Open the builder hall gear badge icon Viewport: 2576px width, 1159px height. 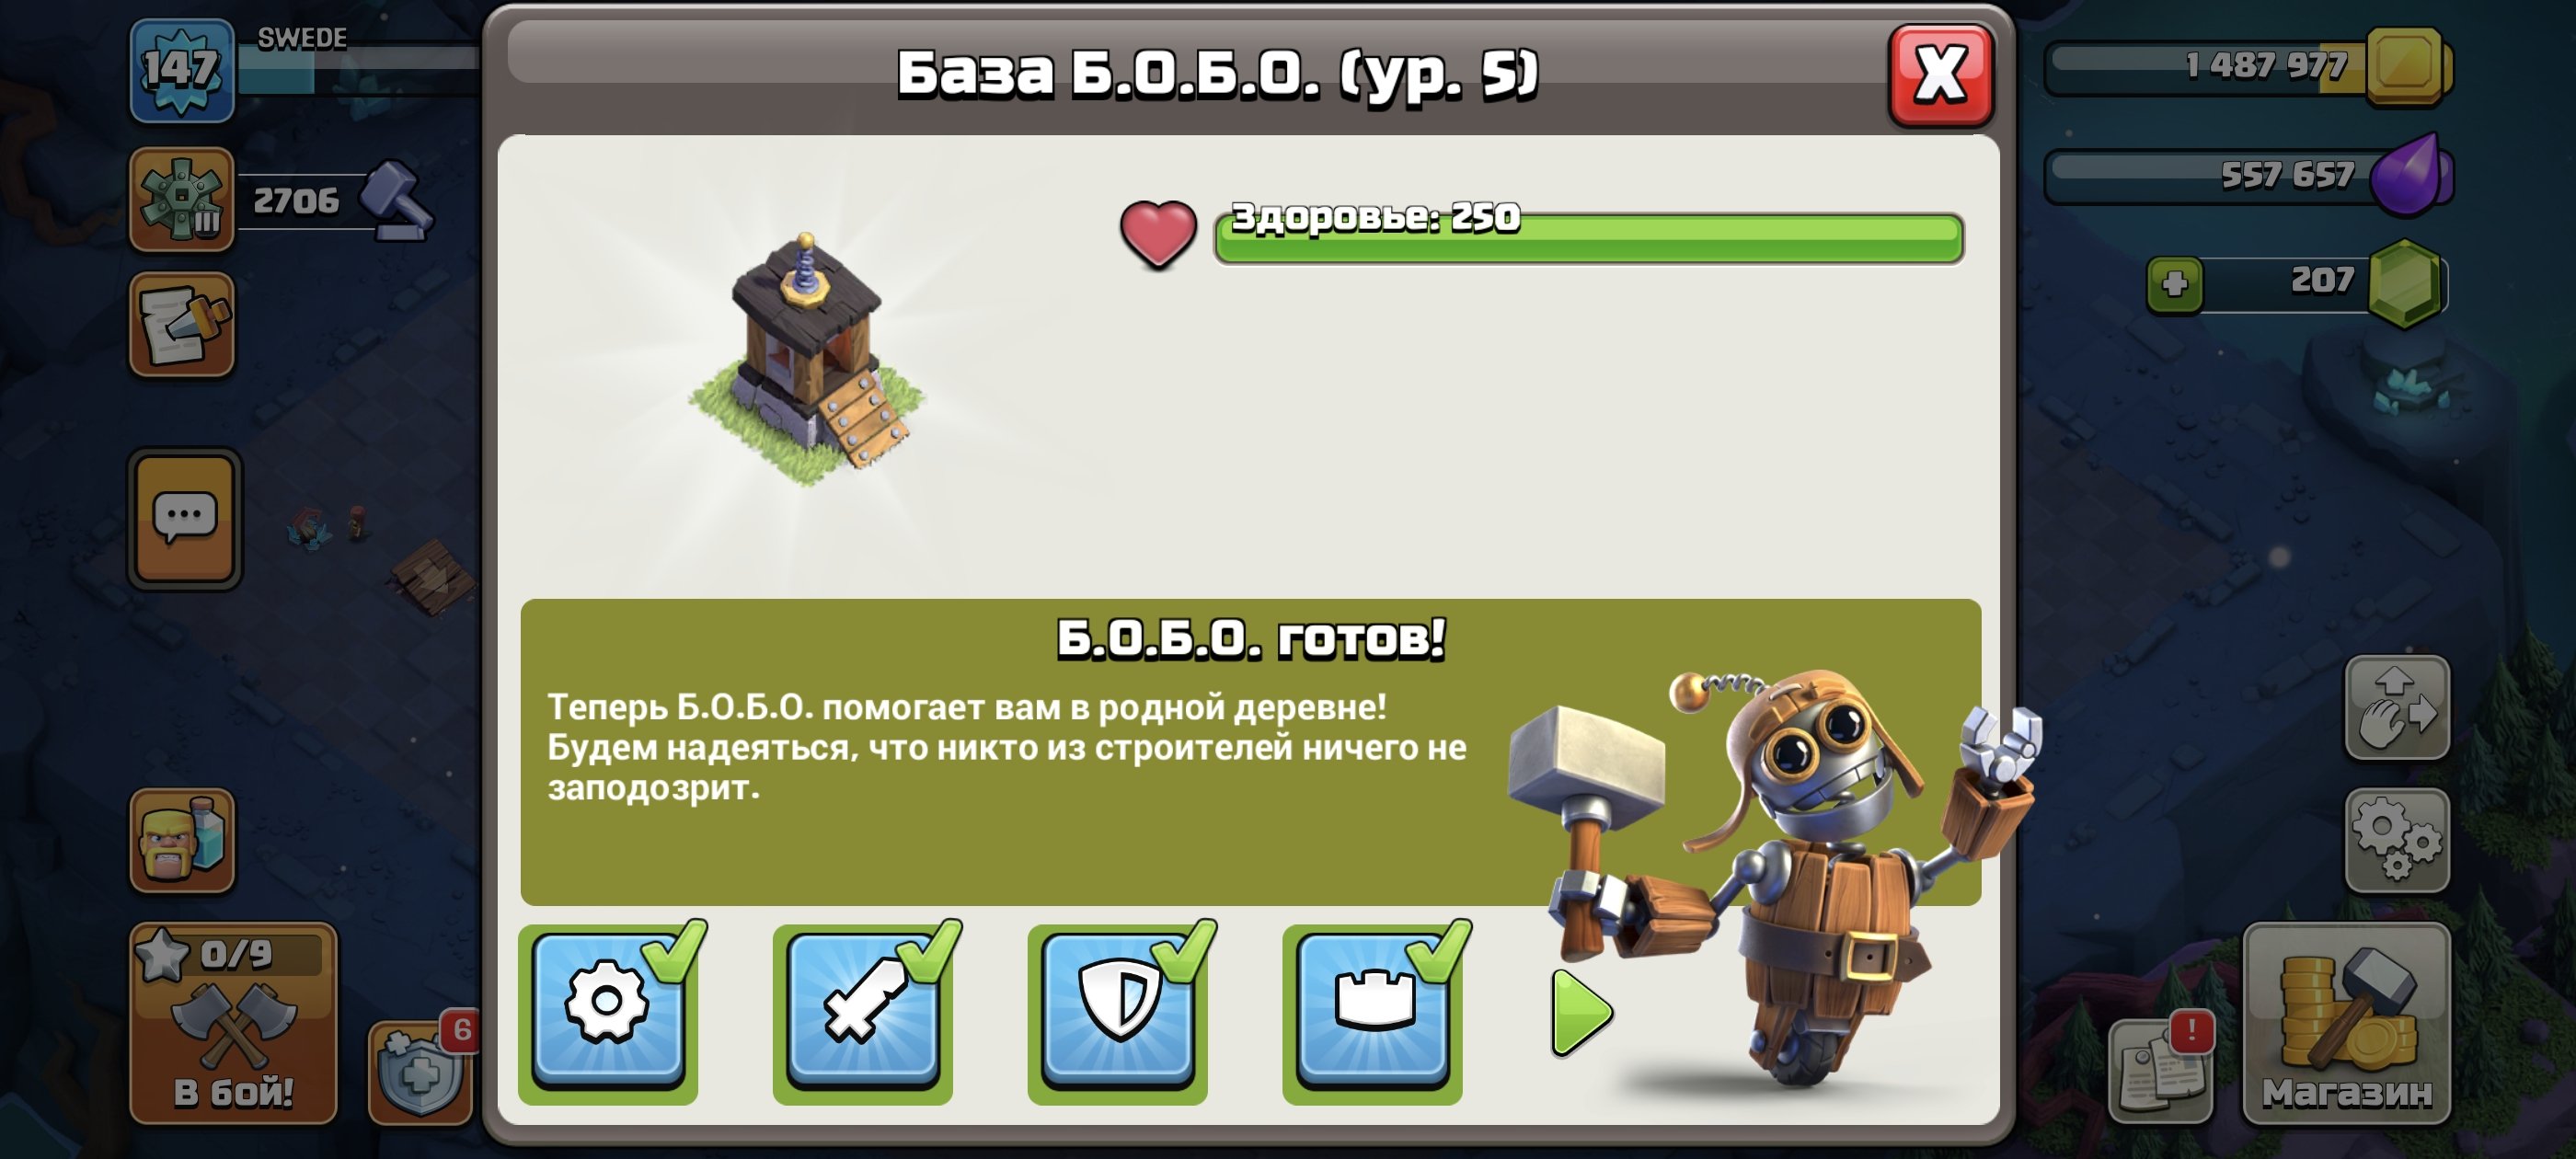pyautogui.click(x=182, y=199)
